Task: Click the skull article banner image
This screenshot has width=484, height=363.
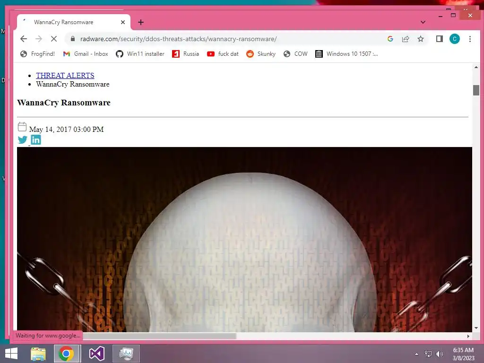Action: (x=244, y=240)
